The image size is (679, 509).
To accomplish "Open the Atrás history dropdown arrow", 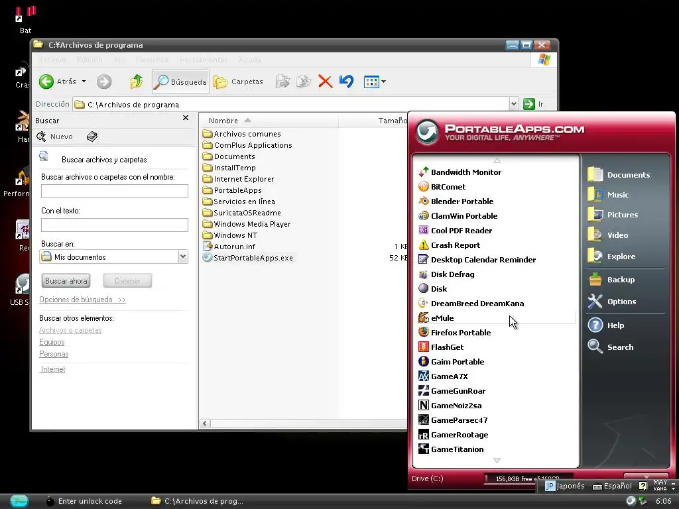I will point(84,82).
